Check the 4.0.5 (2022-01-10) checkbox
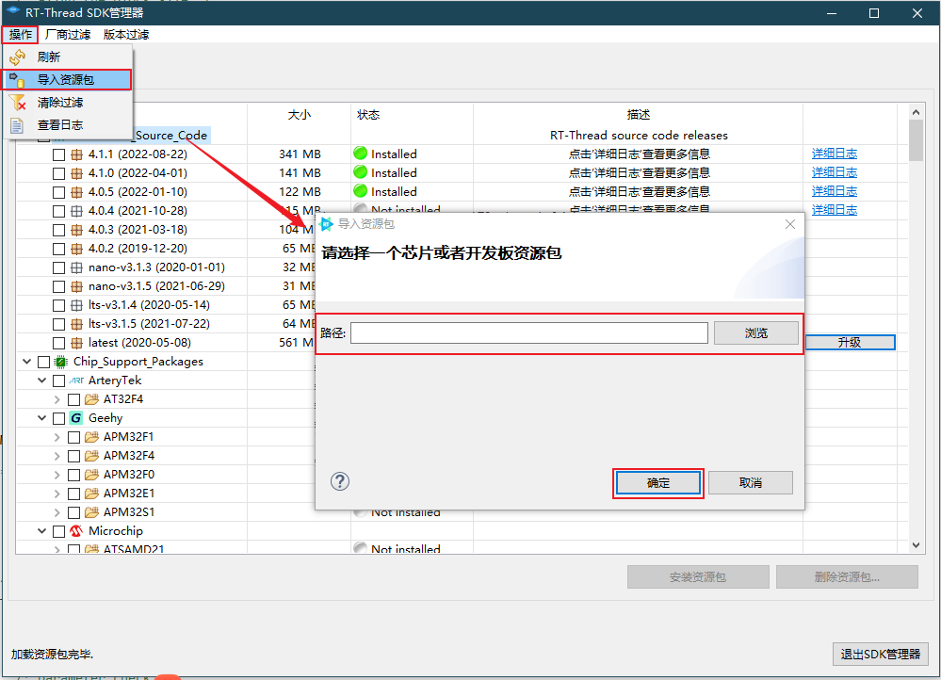 coord(58,193)
